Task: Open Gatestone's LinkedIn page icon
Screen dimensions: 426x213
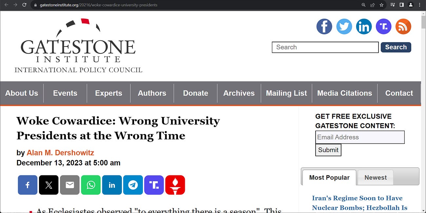Action: (x=364, y=26)
